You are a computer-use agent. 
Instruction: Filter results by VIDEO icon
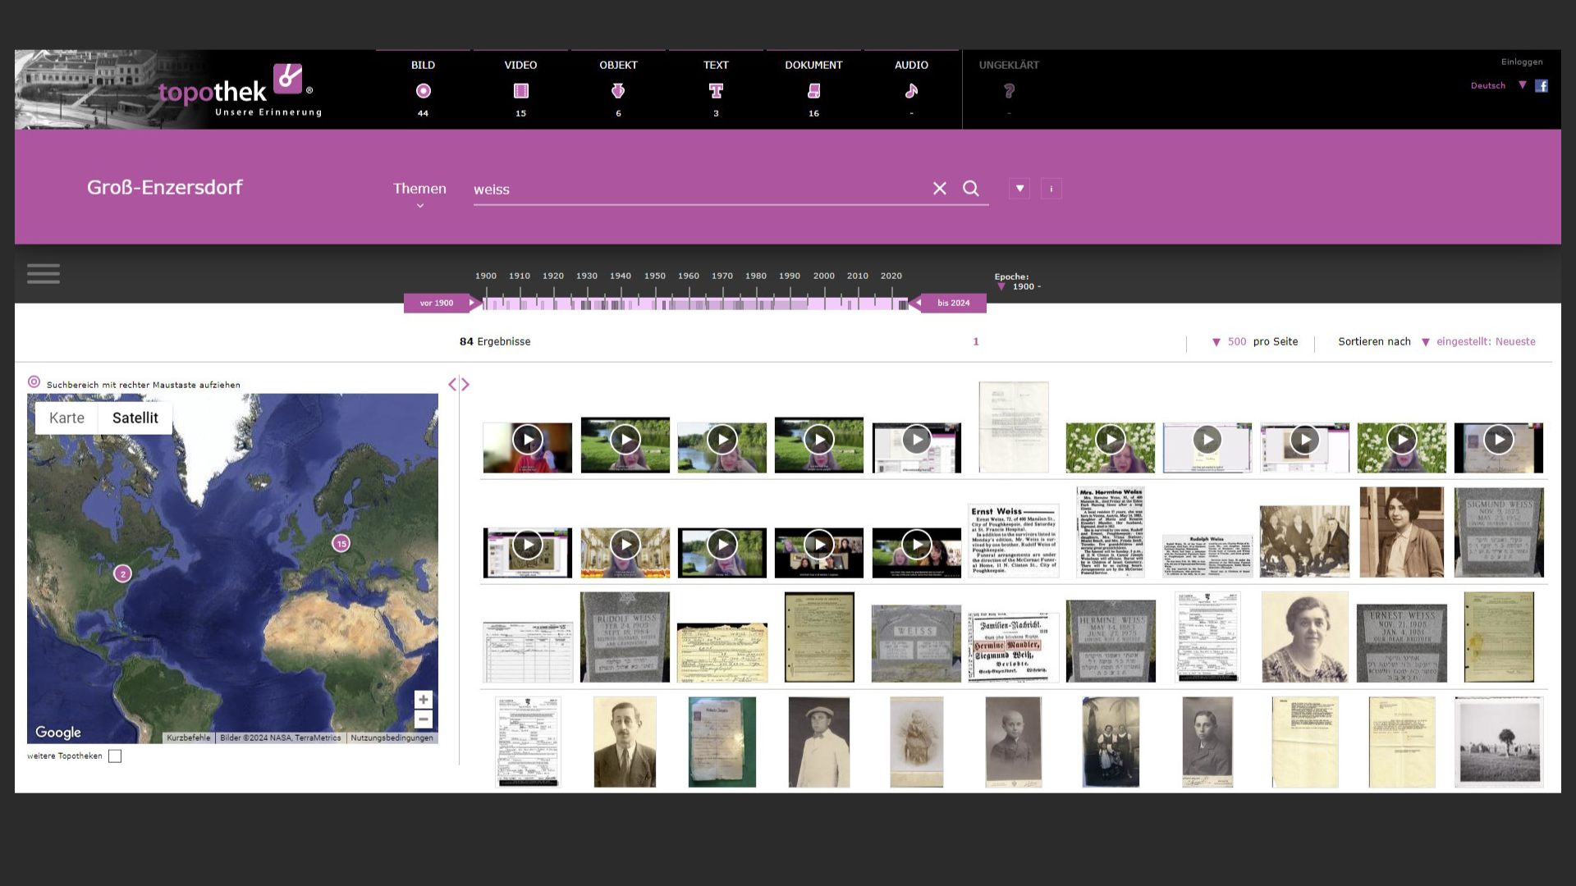[520, 91]
